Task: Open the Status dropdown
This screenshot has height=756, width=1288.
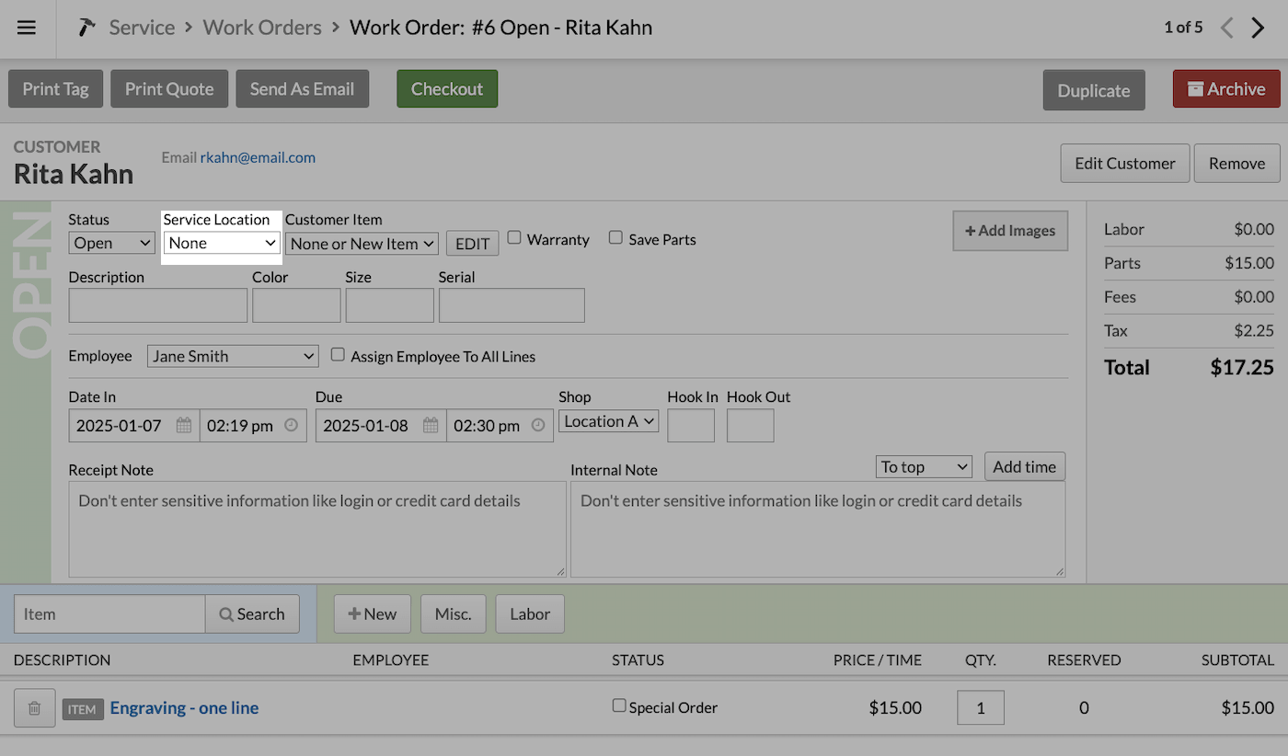Action: click(x=111, y=243)
